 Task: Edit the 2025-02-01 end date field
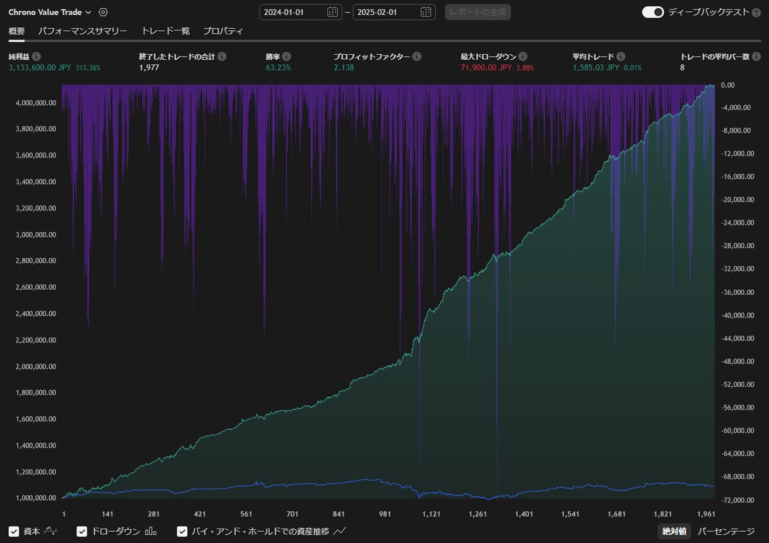(394, 12)
